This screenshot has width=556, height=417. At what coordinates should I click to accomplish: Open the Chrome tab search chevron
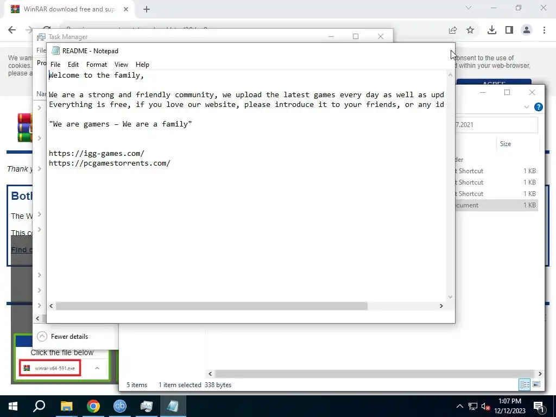(469, 8)
